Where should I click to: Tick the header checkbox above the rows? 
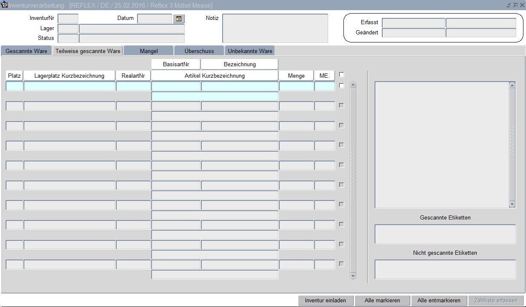(341, 75)
